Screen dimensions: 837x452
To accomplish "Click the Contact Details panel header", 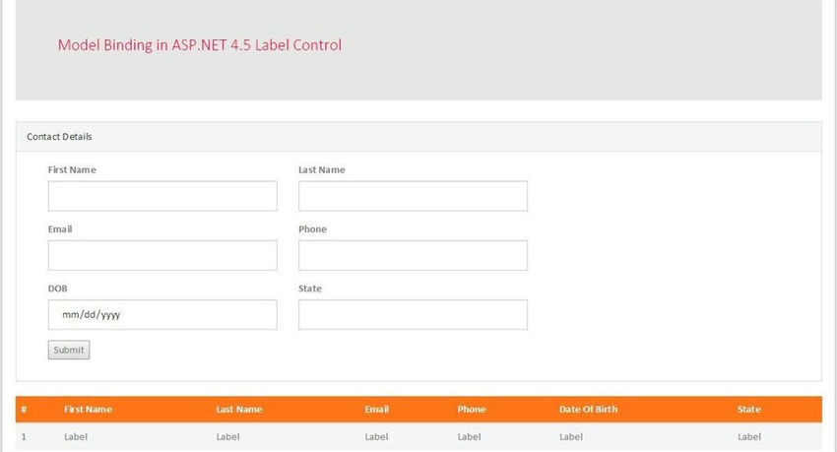I will 418,137.
